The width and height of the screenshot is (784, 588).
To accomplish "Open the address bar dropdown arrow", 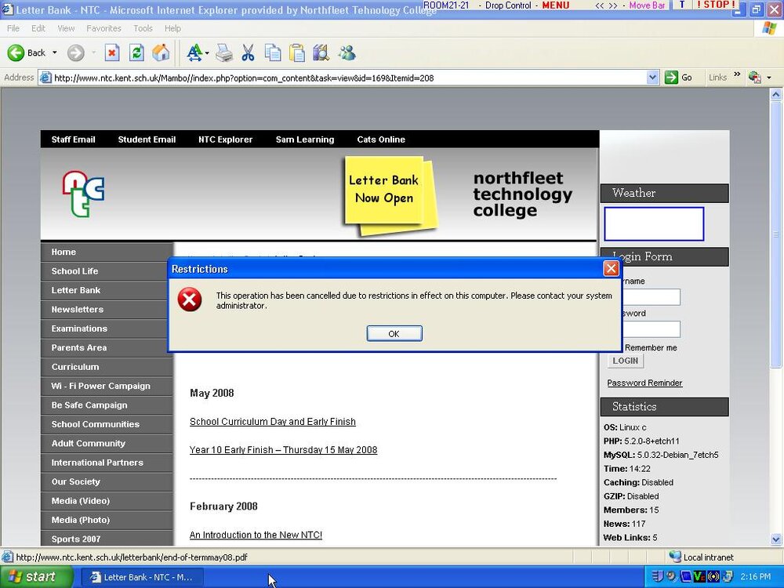I will pyautogui.click(x=652, y=78).
